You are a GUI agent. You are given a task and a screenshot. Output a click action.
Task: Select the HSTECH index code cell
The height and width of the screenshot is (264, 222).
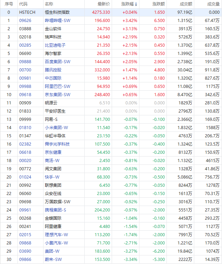pos(27,12)
